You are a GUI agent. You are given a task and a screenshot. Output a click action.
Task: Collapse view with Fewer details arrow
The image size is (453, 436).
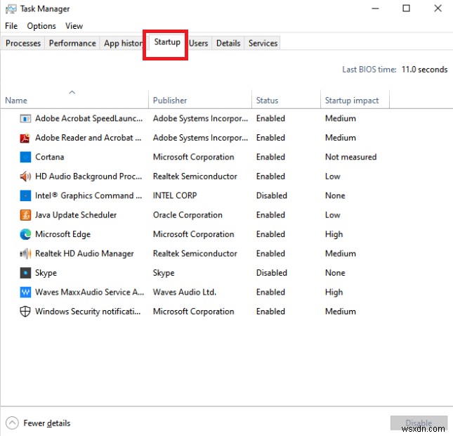click(12, 423)
